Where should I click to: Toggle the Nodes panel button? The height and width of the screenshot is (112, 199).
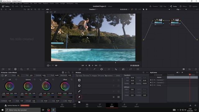pyautogui.click(x=174, y=6)
